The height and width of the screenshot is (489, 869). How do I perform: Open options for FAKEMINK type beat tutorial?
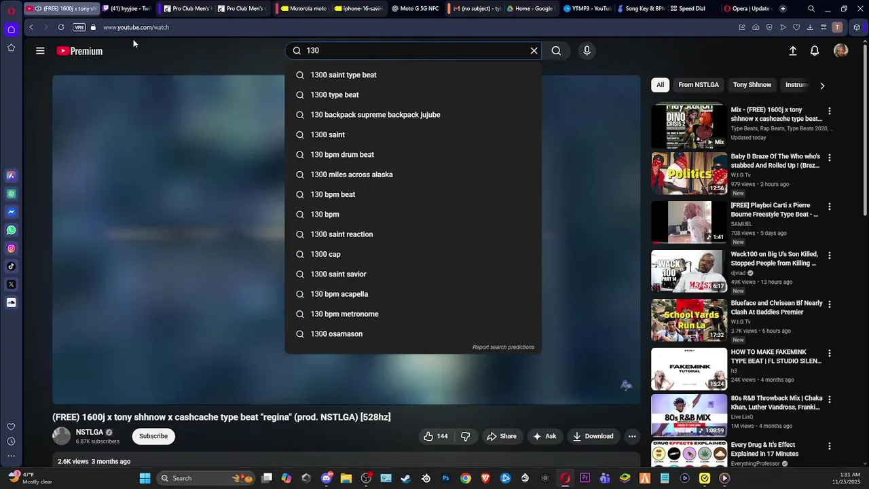pyautogui.click(x=829, y=353)
